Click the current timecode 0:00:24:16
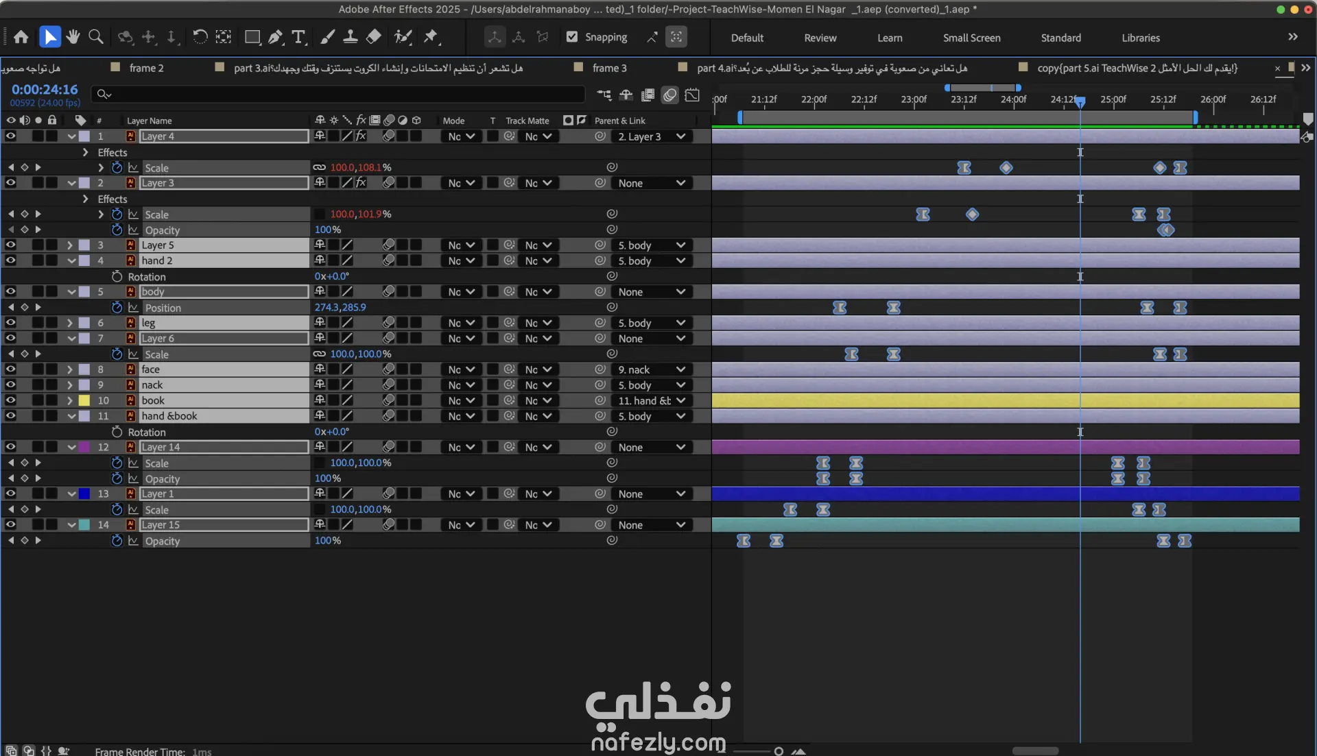This screenshot has height=756, width=1317. (x=45, y=90)
